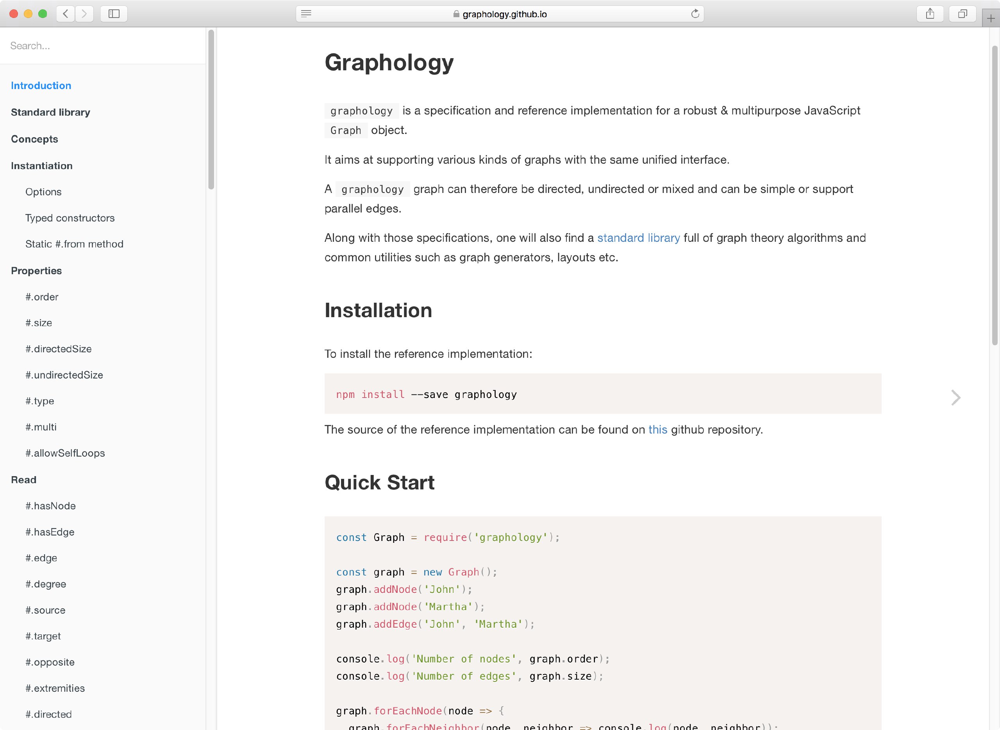1000x730 pixels.
Task: Select Typed constructors in sidebar
Action: coord(70,218)
